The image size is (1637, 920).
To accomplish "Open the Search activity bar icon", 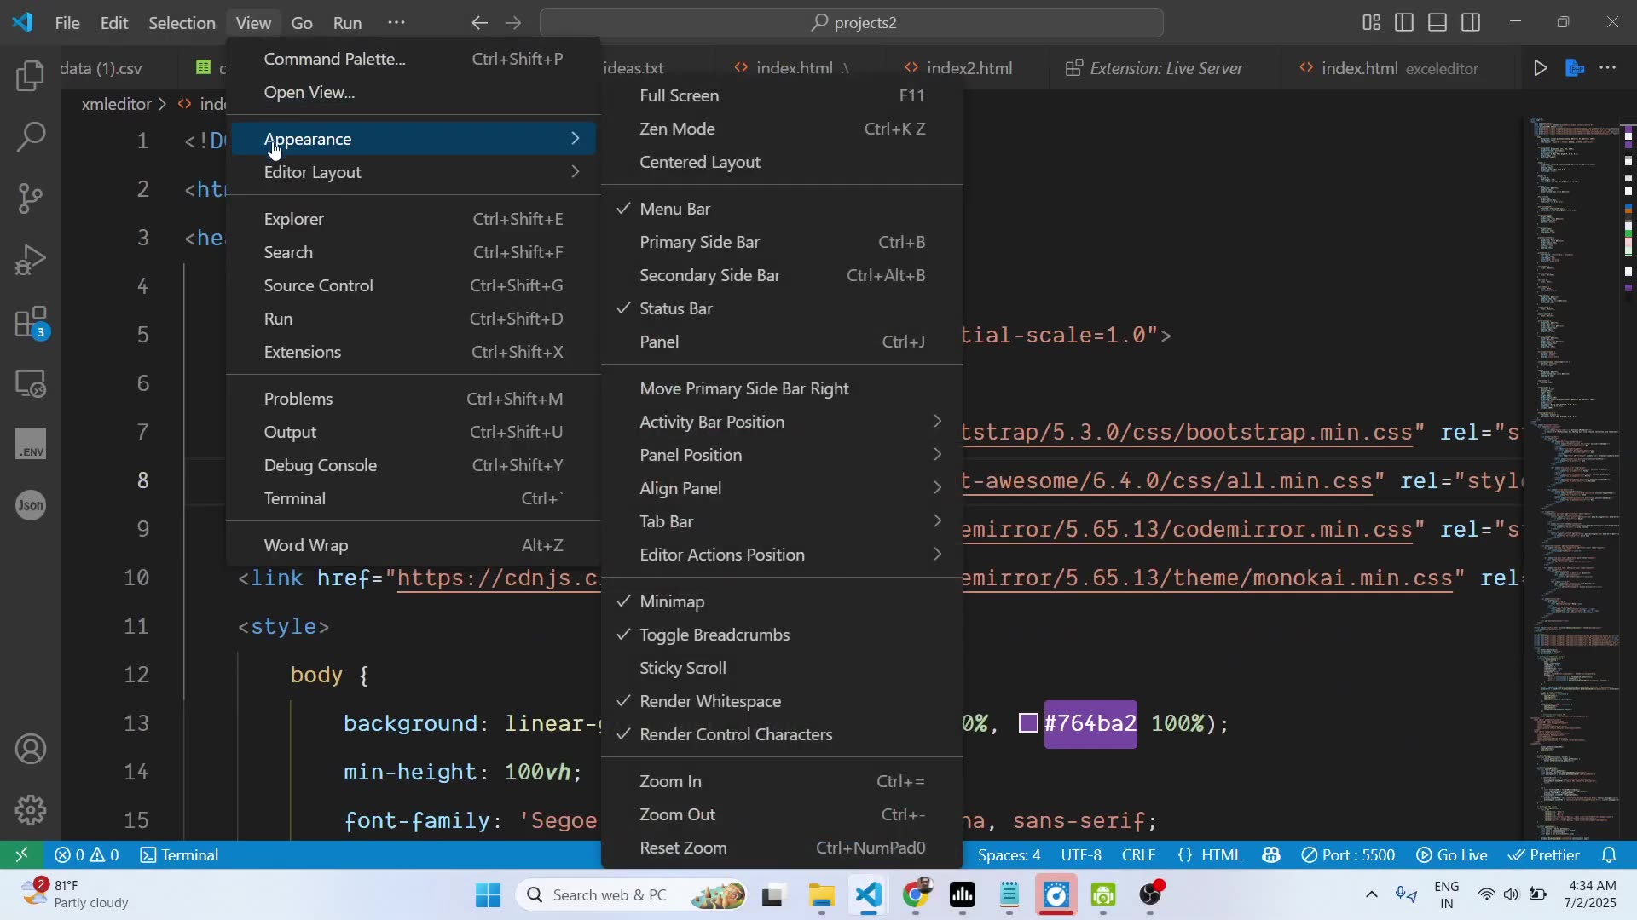I will point(31,137).
